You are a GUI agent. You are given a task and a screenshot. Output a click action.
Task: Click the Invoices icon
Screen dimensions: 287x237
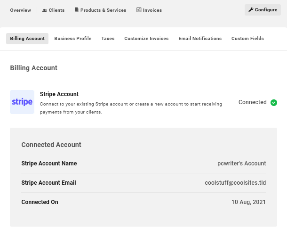click(x=139, y=10)
